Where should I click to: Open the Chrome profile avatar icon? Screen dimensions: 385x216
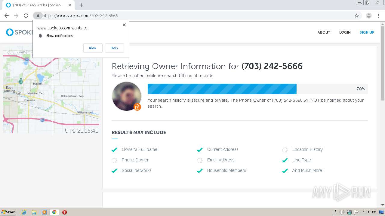tap(369, 16)
